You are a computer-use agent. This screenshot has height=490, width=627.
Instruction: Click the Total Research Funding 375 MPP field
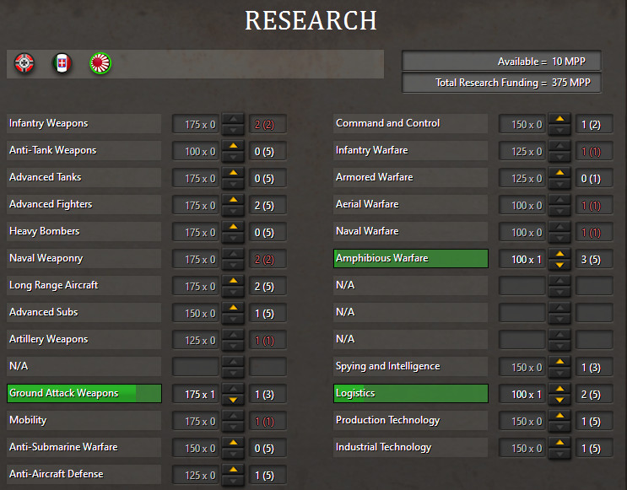click(x=501, y=83)
